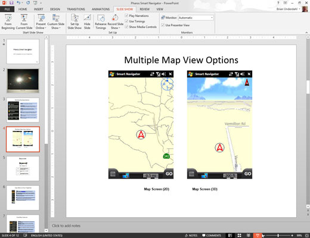Select slide 5 thumbnail
This screenshot has width=310, height=238.
[x=23, y=168]
